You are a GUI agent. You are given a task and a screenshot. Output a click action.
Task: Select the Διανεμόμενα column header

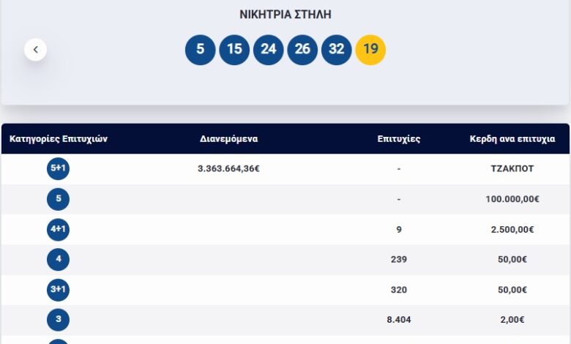228,138
